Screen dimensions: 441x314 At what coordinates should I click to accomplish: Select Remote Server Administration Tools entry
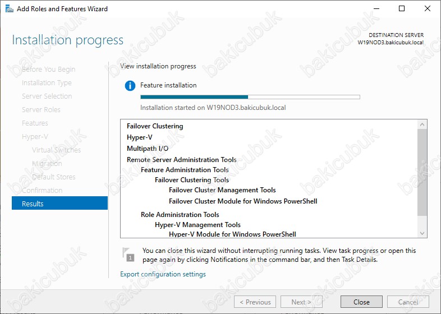pos(182,160)
